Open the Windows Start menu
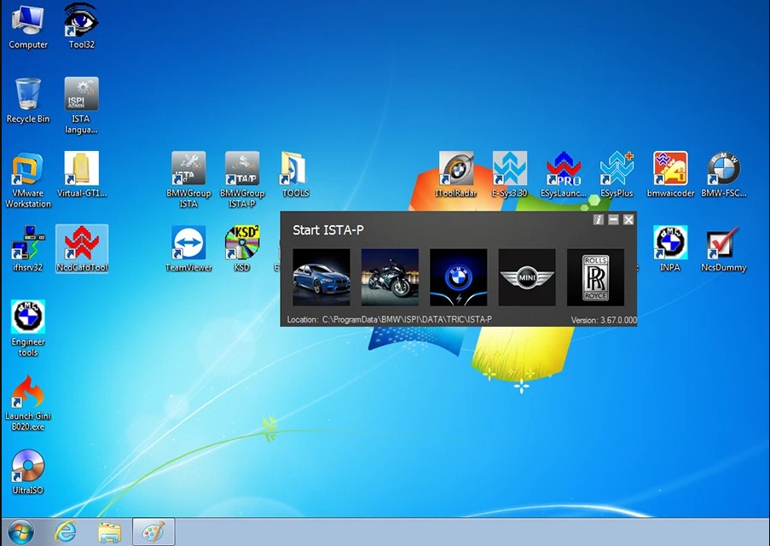This screenshot has width=770, height=546. coord(20,532)
